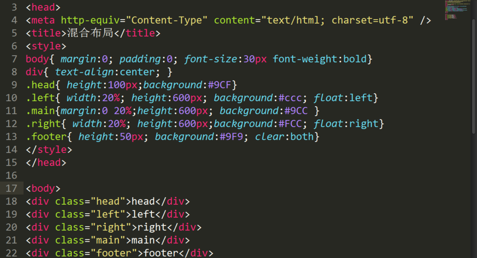Image resolution: width=477 pixels, height=258 pixels.
Task: Click "Content-Type" attribute value
Action: coord(167,20)
